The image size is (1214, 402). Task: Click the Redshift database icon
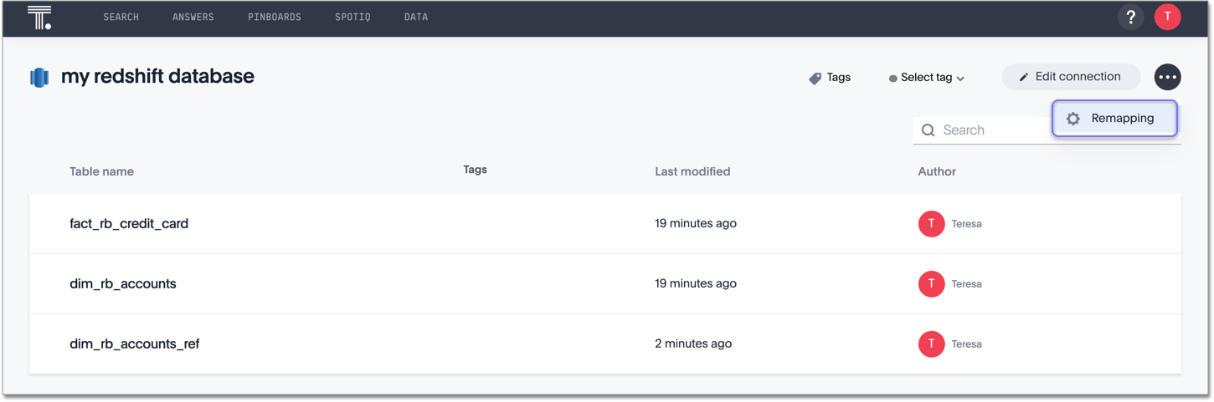(39, 78)
